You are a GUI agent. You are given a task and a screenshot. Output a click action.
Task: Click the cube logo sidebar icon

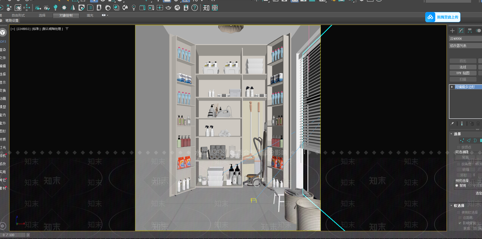tap(3, 32)
